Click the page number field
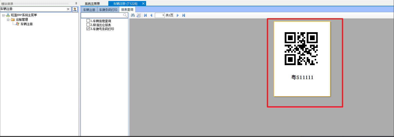 (160, 15)
